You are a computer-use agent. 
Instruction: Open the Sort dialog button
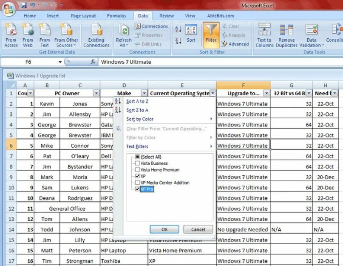pos(191,34)
